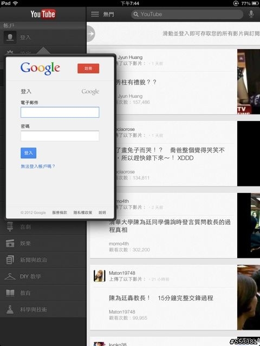Open the 新聞與政治 newspaper category icon
Screen dimensions: 260x346
pos(10,259)
